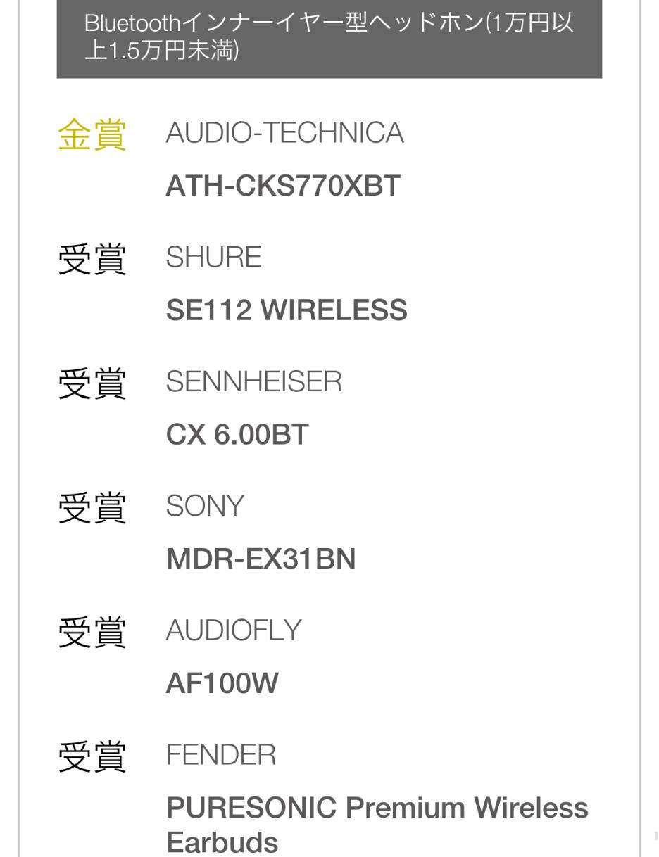
Task: Select the FENDER brand name
Action: [220, 755]
